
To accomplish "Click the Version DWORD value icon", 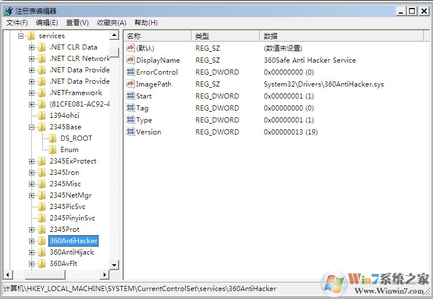I will tap(130, 132).
